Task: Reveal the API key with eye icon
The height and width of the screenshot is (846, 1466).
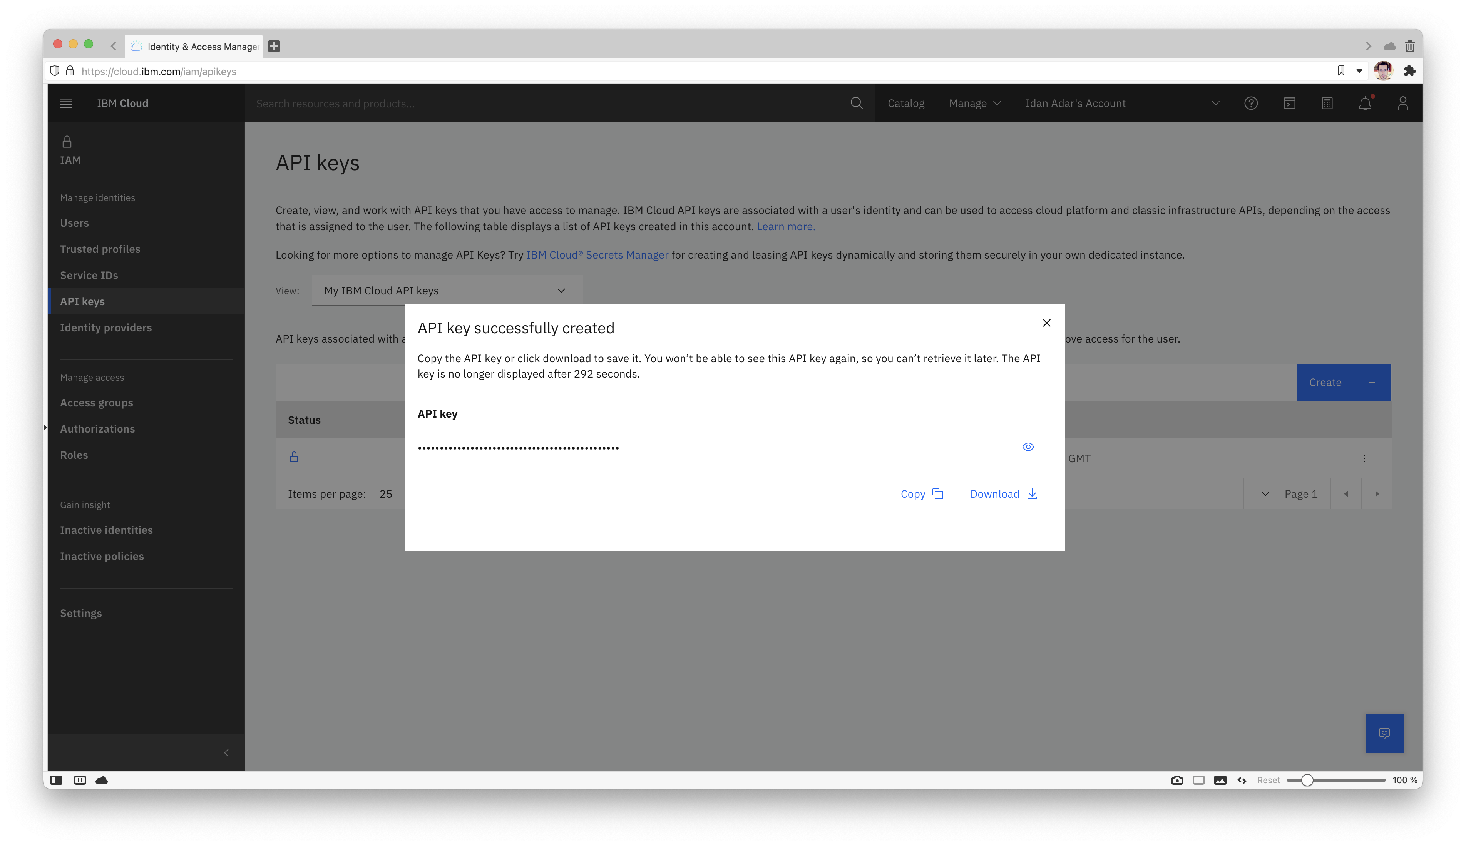Action: coord(1028,447)
